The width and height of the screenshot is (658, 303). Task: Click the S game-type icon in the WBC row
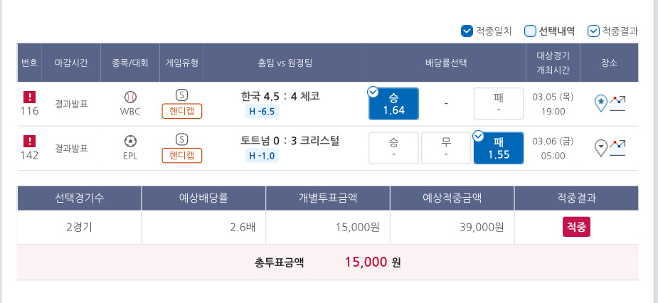click(181, 95)
